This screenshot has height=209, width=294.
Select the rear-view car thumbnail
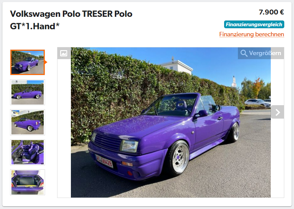tap(28, 122)
